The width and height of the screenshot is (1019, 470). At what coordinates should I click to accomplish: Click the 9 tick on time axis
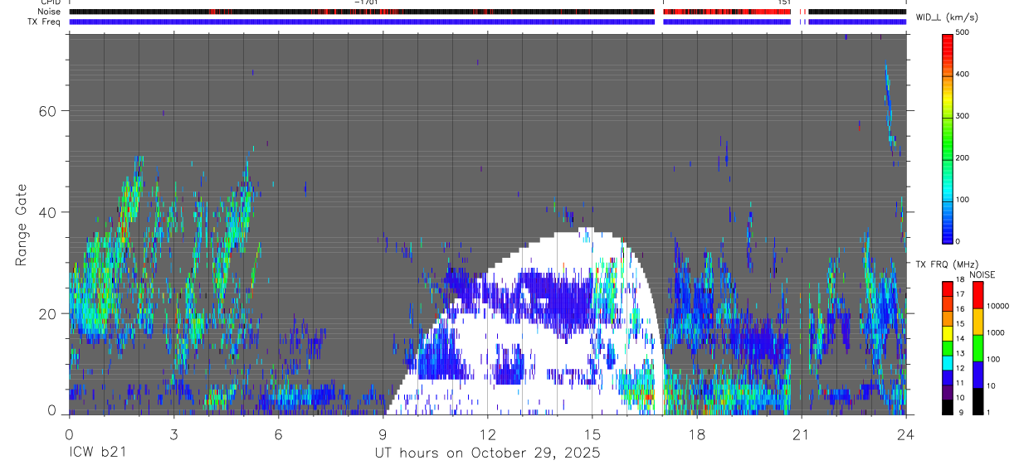[x=383, y=434]
